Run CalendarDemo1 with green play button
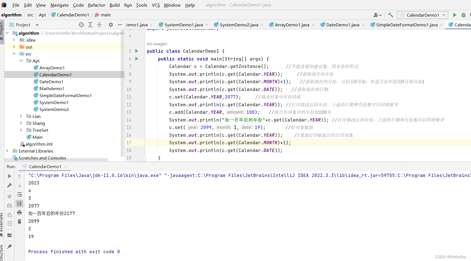 [455, 15]
